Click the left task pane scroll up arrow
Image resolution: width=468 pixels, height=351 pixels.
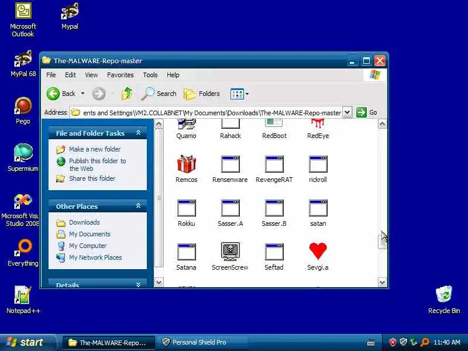(x=159, y=124)
